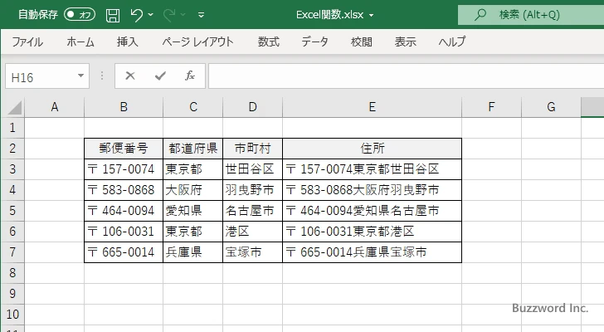This screenshot has height=332, width=604.
Task: Select the 兵庫県 cell
Action: [x=193, y=252]
